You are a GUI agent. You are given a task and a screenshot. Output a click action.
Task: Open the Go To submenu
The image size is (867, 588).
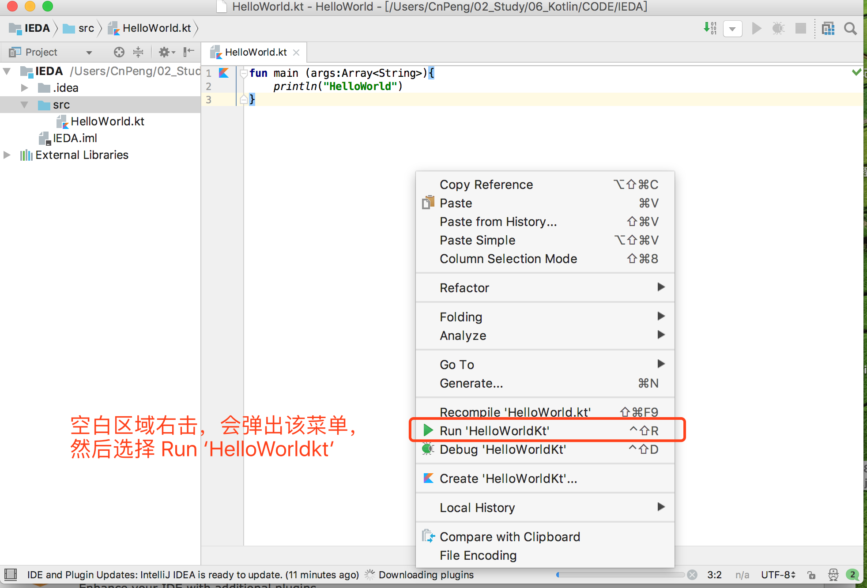click(x=545, y=365)
